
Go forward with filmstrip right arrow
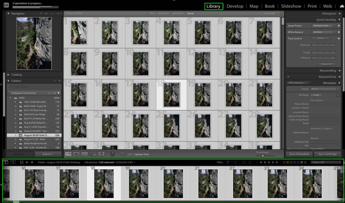click(32, 162)
